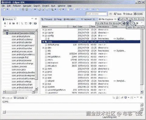Click the new folder plus icon in File Explorer
This screenshot has width=146, height=120.
[x=137, y=23]
